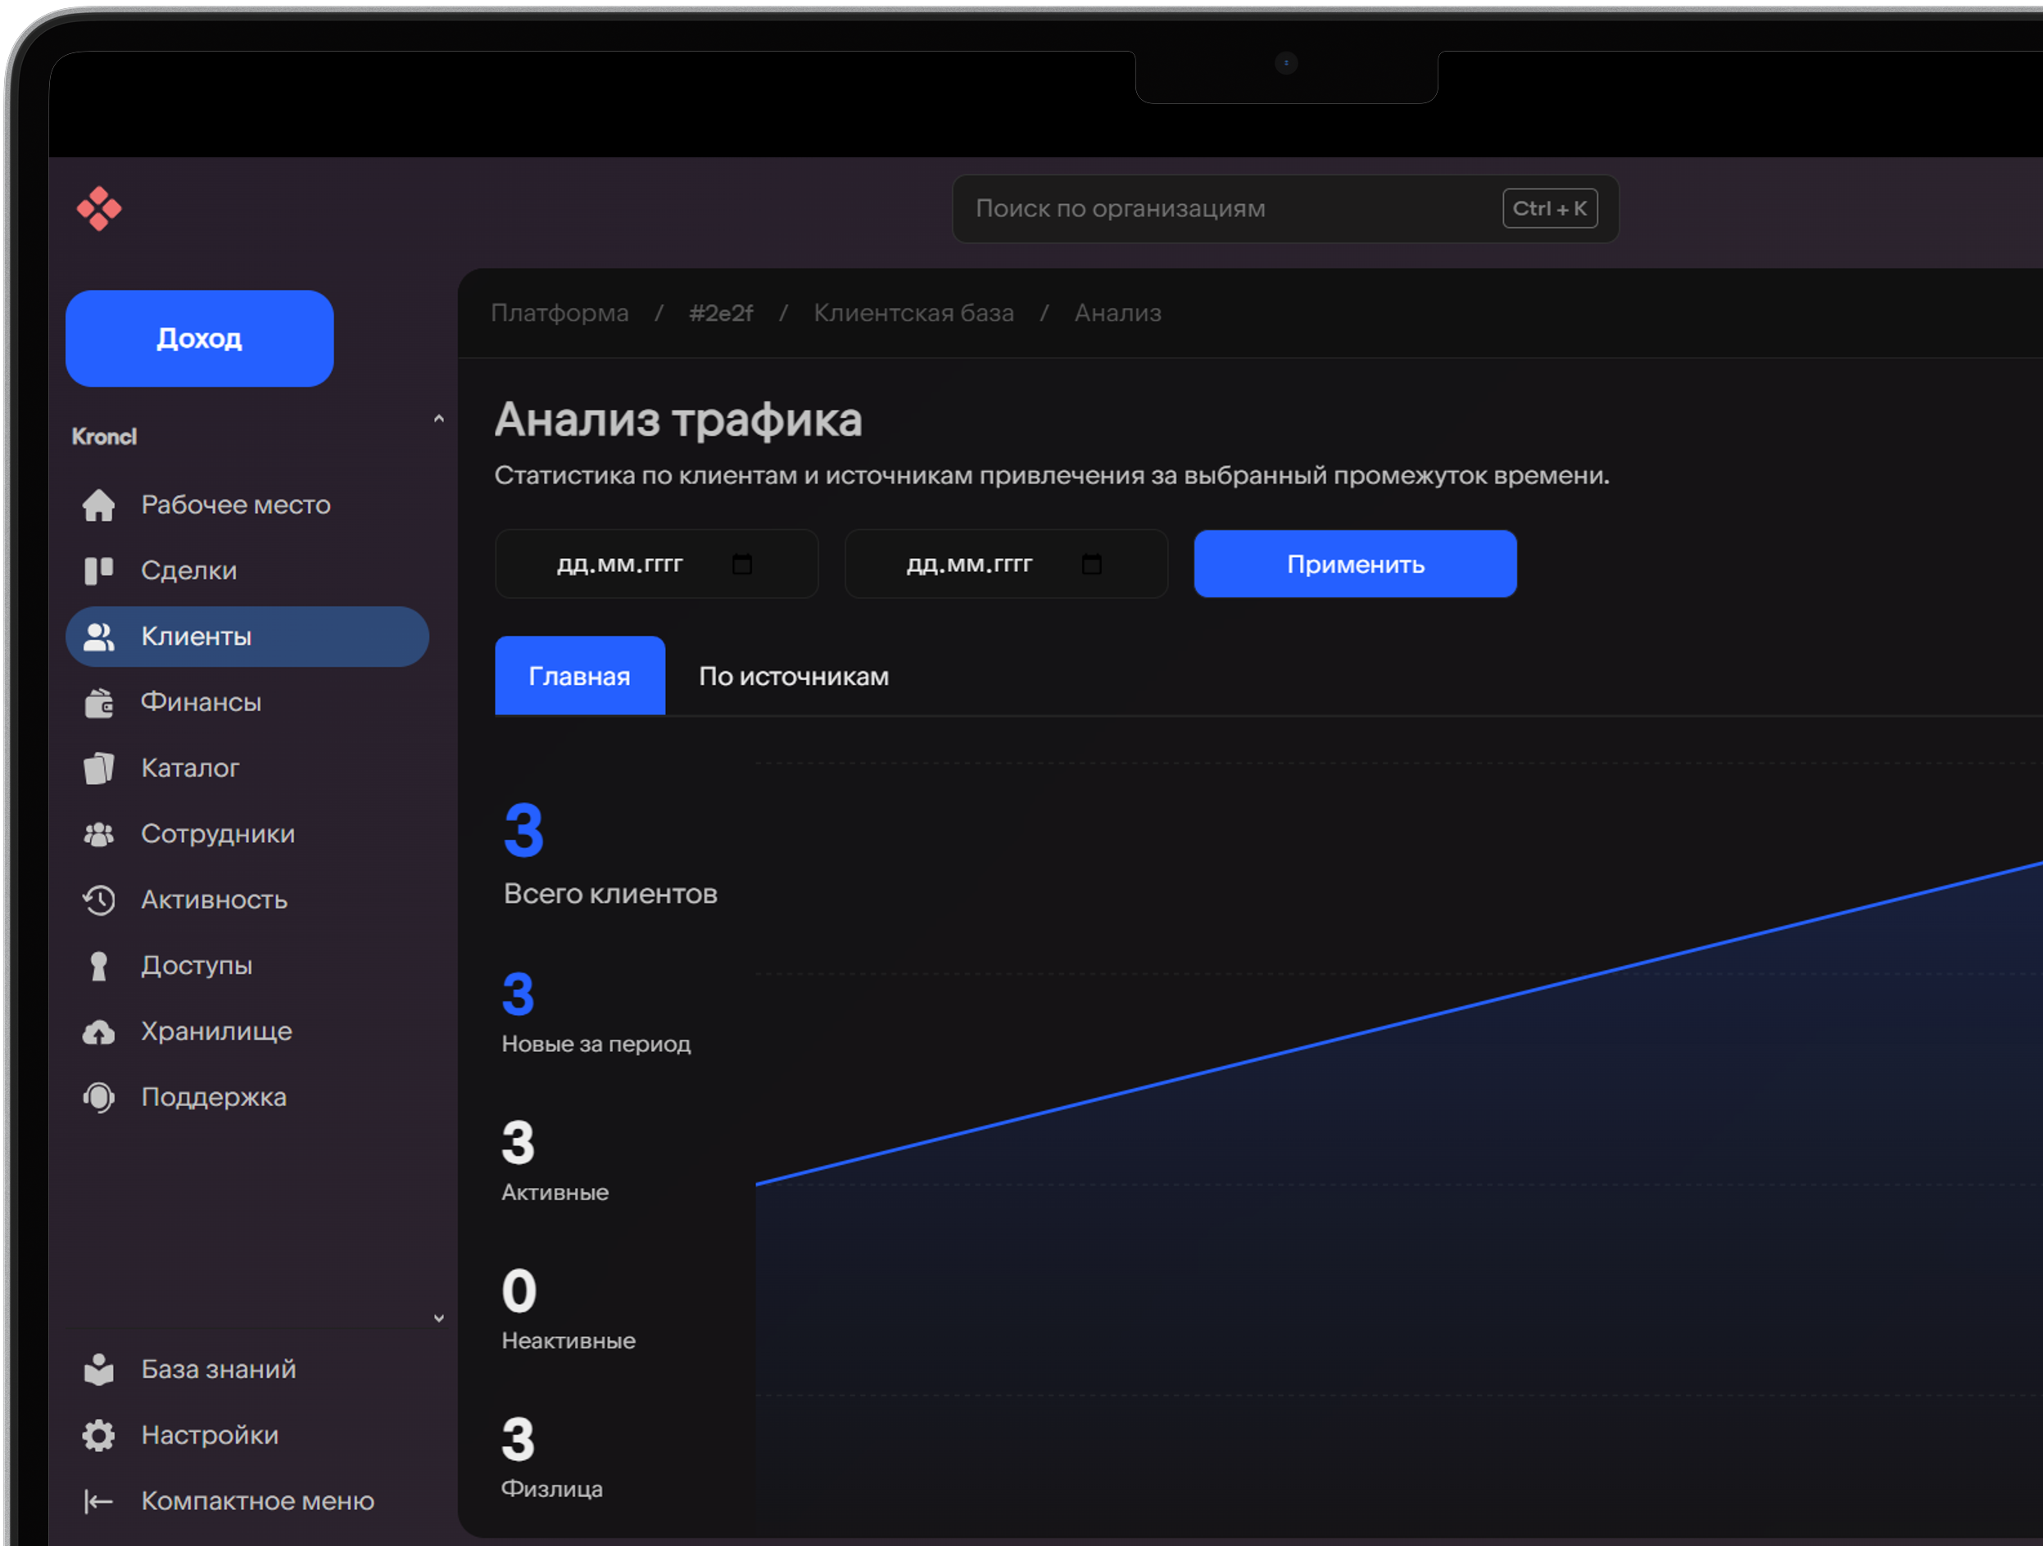This screenshot has width=2043, height=1546.
Task: Click the Сделки board icon
Action: pos(99,571)
